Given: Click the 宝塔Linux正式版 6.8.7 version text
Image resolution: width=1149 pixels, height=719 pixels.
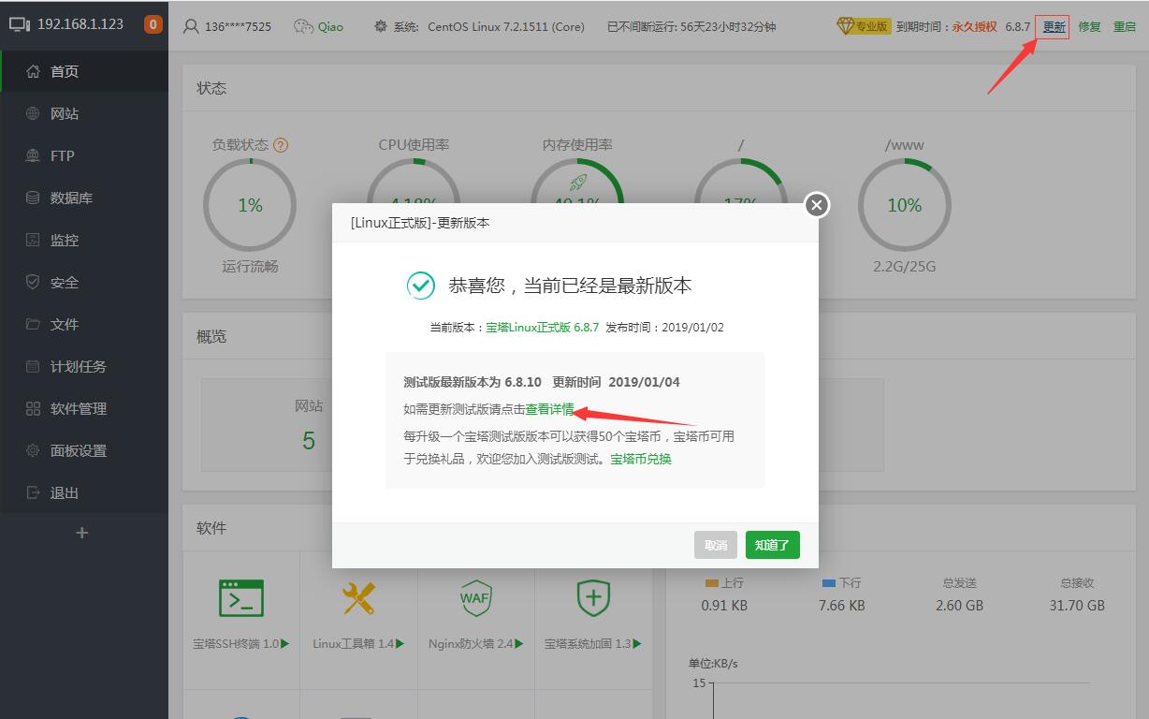Looking at the screenshot, I should [x=543, y=328].
